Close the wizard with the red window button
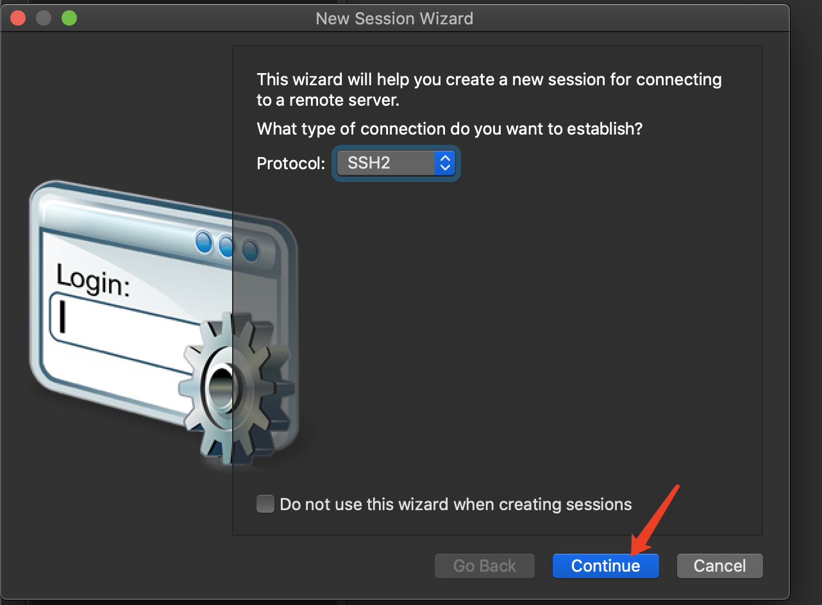This screenshot has width=822, height=605. [x=18, y=18]
